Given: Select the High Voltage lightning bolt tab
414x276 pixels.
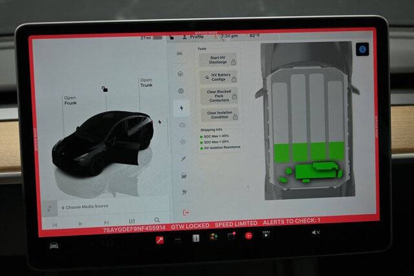Looking at the screenshot, I should [181, 108].
